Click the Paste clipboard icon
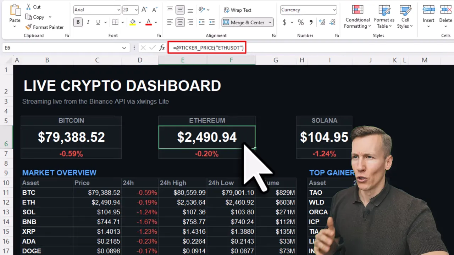 coord(15,10)
